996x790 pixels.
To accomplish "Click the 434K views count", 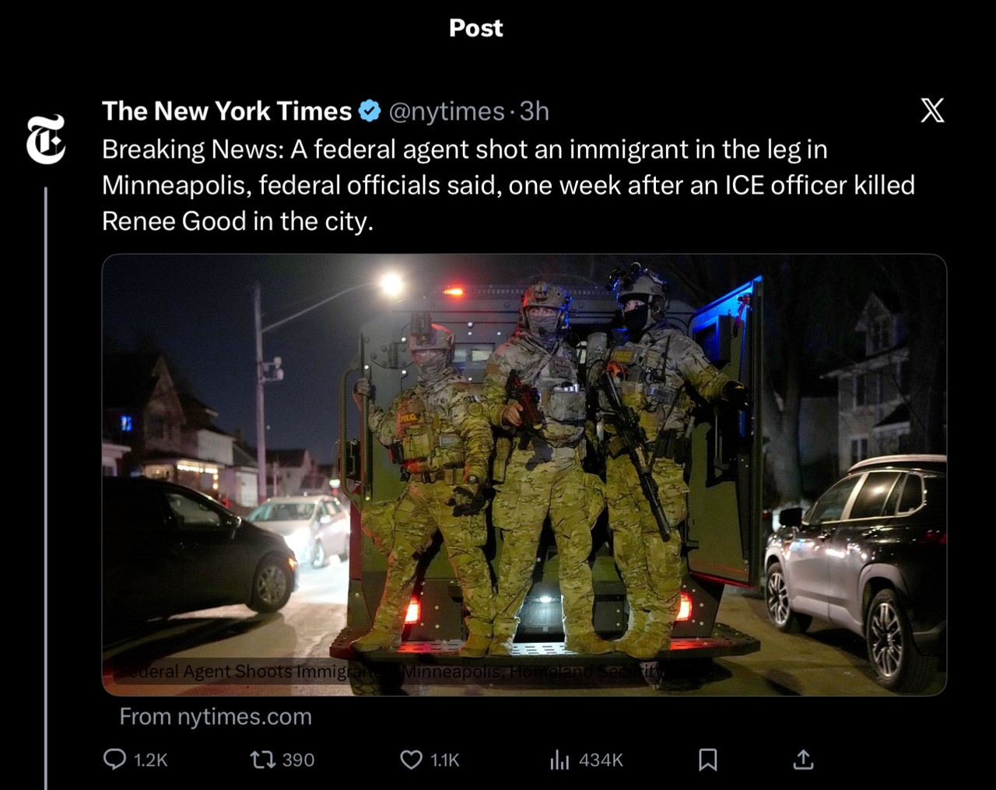I will 601,760.
